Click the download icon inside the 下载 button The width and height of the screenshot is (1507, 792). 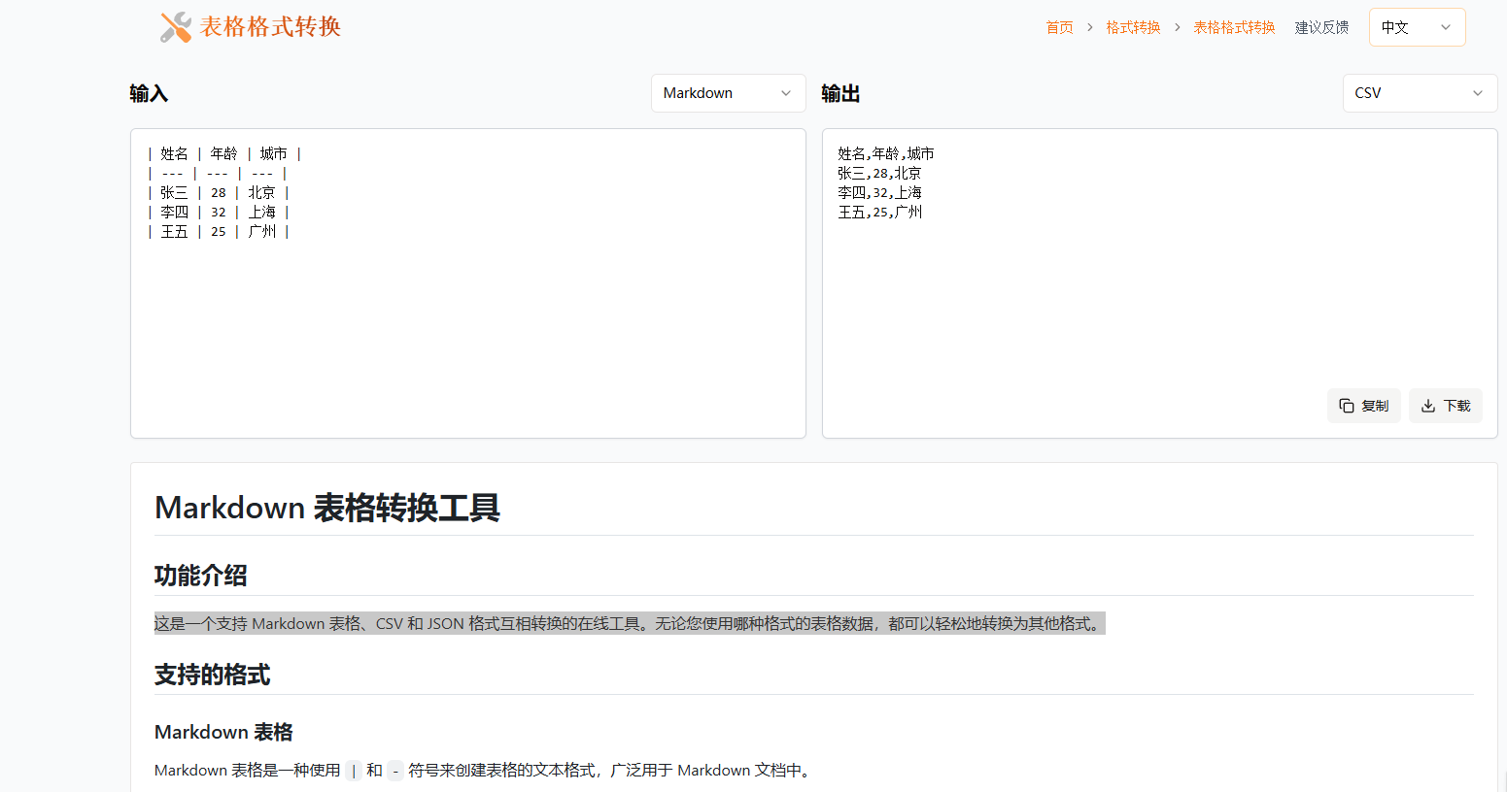[1427, 406]
